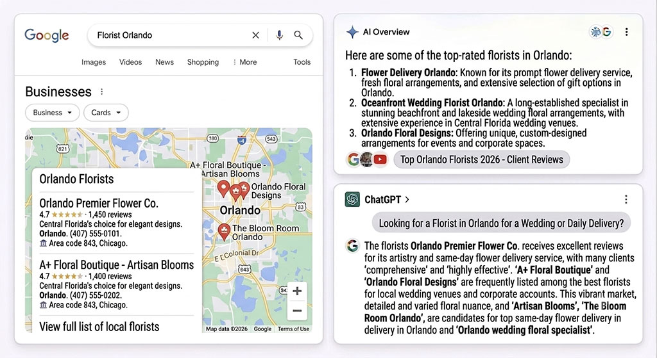Image resolution: width=657 pixels, height=358 pixels.
Task: Zoom out on the map
Action: [x=297, y=311]
